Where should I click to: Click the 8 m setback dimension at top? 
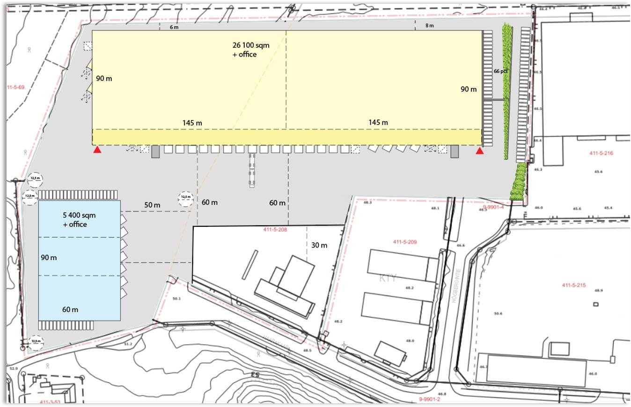(x=429, y=26)
